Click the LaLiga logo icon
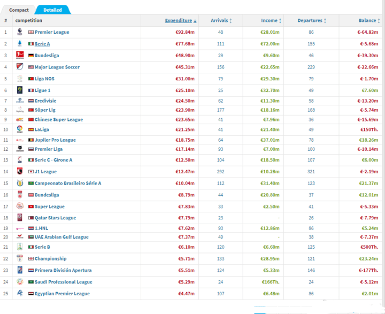The width and height of the screenshot is (385, 314). tap(20, 129)
